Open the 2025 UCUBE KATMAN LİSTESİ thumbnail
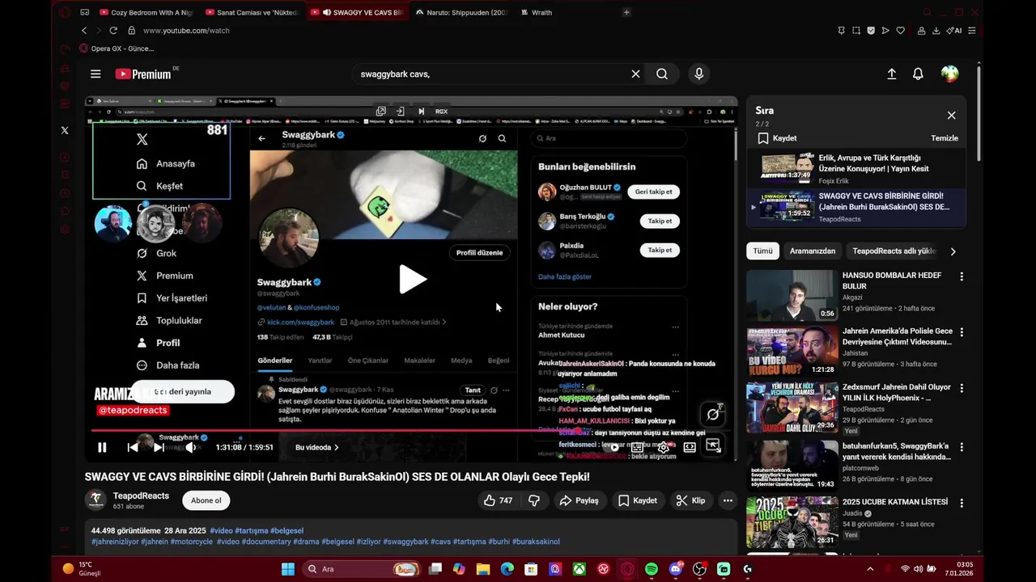1036x582 pixels. tap(792, 521)
